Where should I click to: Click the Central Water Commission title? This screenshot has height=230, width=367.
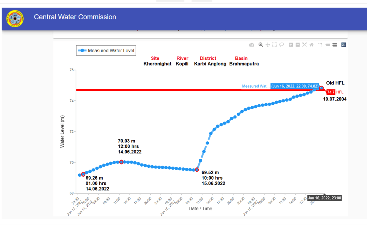[75, 17]
